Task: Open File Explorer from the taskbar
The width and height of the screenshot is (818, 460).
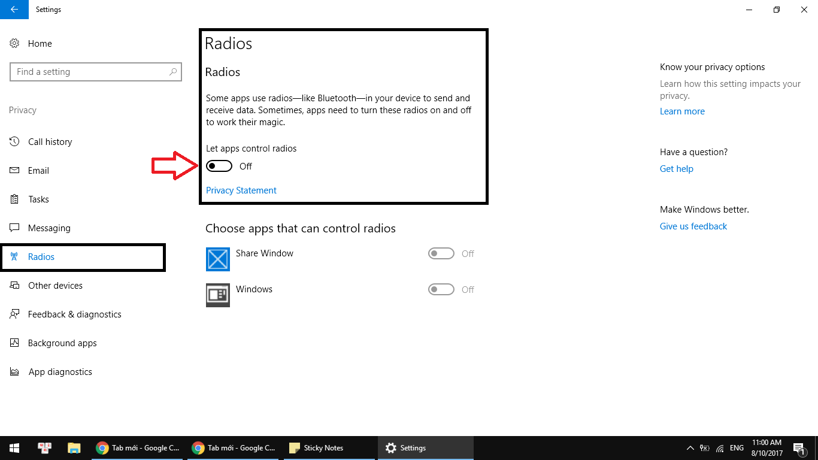Action: [74, 448]
